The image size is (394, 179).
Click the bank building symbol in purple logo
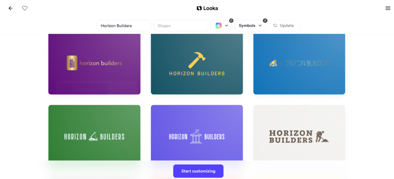196,136
